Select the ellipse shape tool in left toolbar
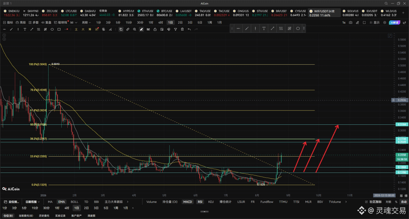409x219 pixels. [x=52, y=29]
